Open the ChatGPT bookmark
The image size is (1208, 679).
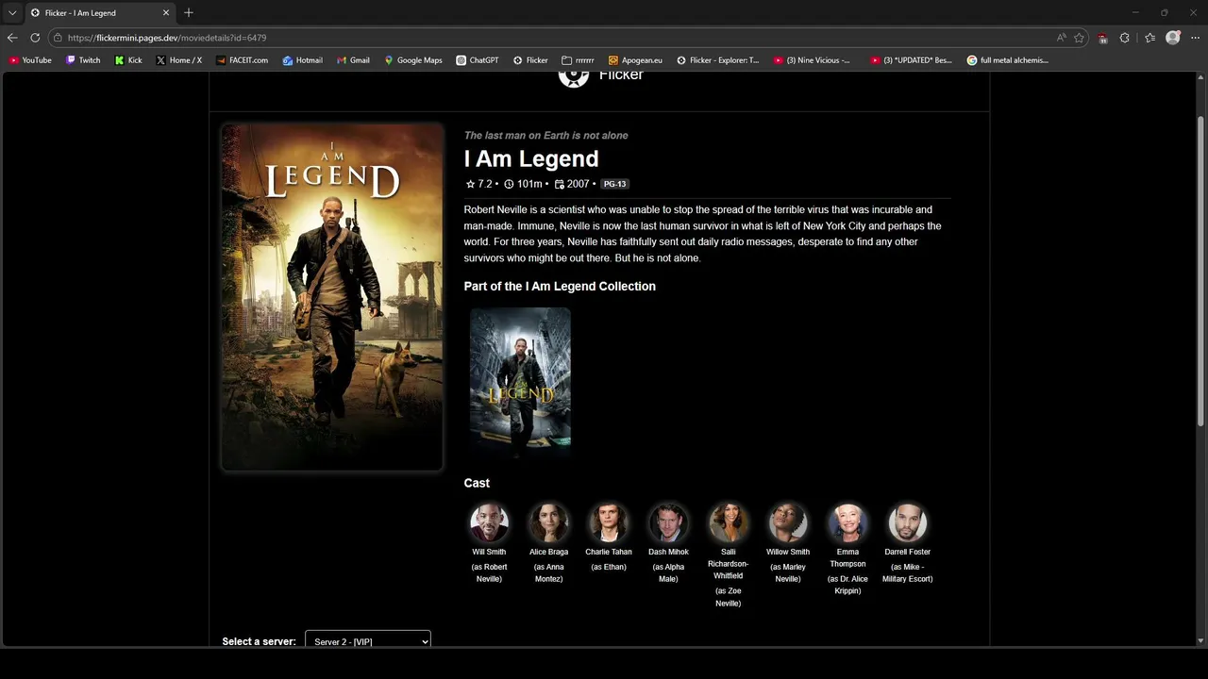pos(478,60)
